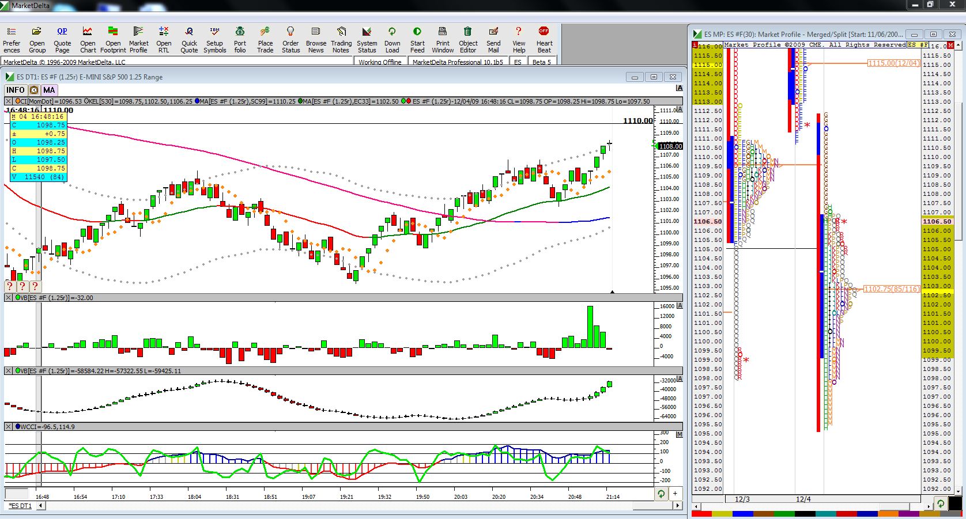Click the ES DT1 page tab
966x519 pixels.
pyautogui.click(x=20, y=506)
